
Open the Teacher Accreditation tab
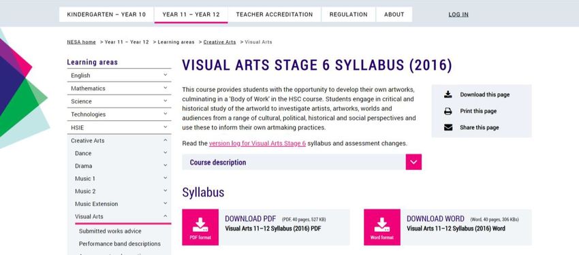click(x=275, y=14)
